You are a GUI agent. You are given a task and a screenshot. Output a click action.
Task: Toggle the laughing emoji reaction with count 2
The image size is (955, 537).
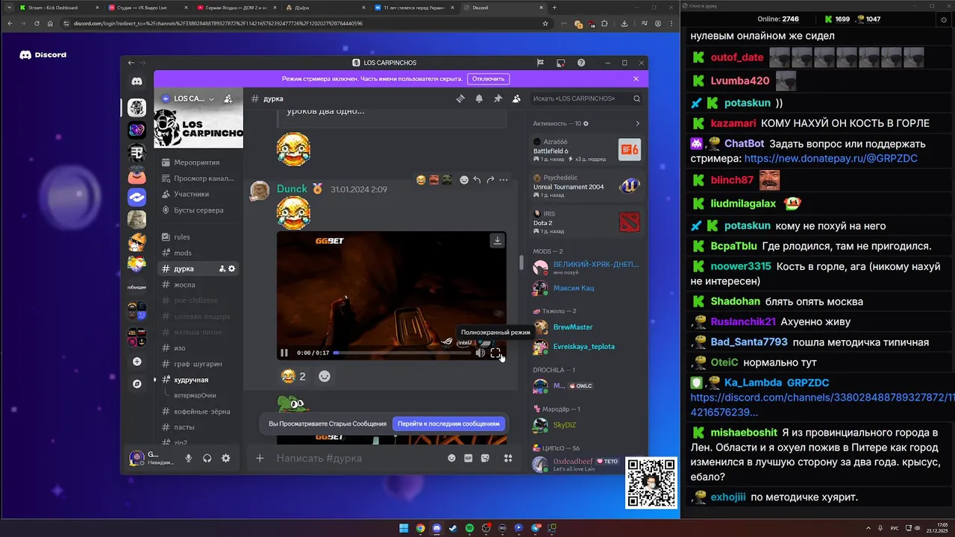293,377
